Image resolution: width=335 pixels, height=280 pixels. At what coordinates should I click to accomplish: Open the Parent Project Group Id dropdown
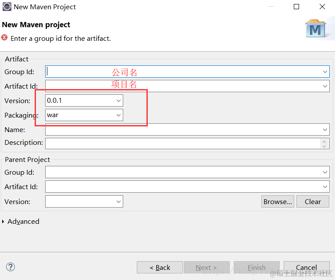pyautogui.click(x=325, y=172)
